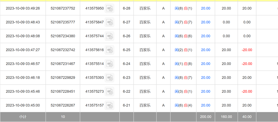This screenshot has height=122, width=278.
Task: Select timestamp 2023-10-09 03:46:18
Action: click(23, 78)
